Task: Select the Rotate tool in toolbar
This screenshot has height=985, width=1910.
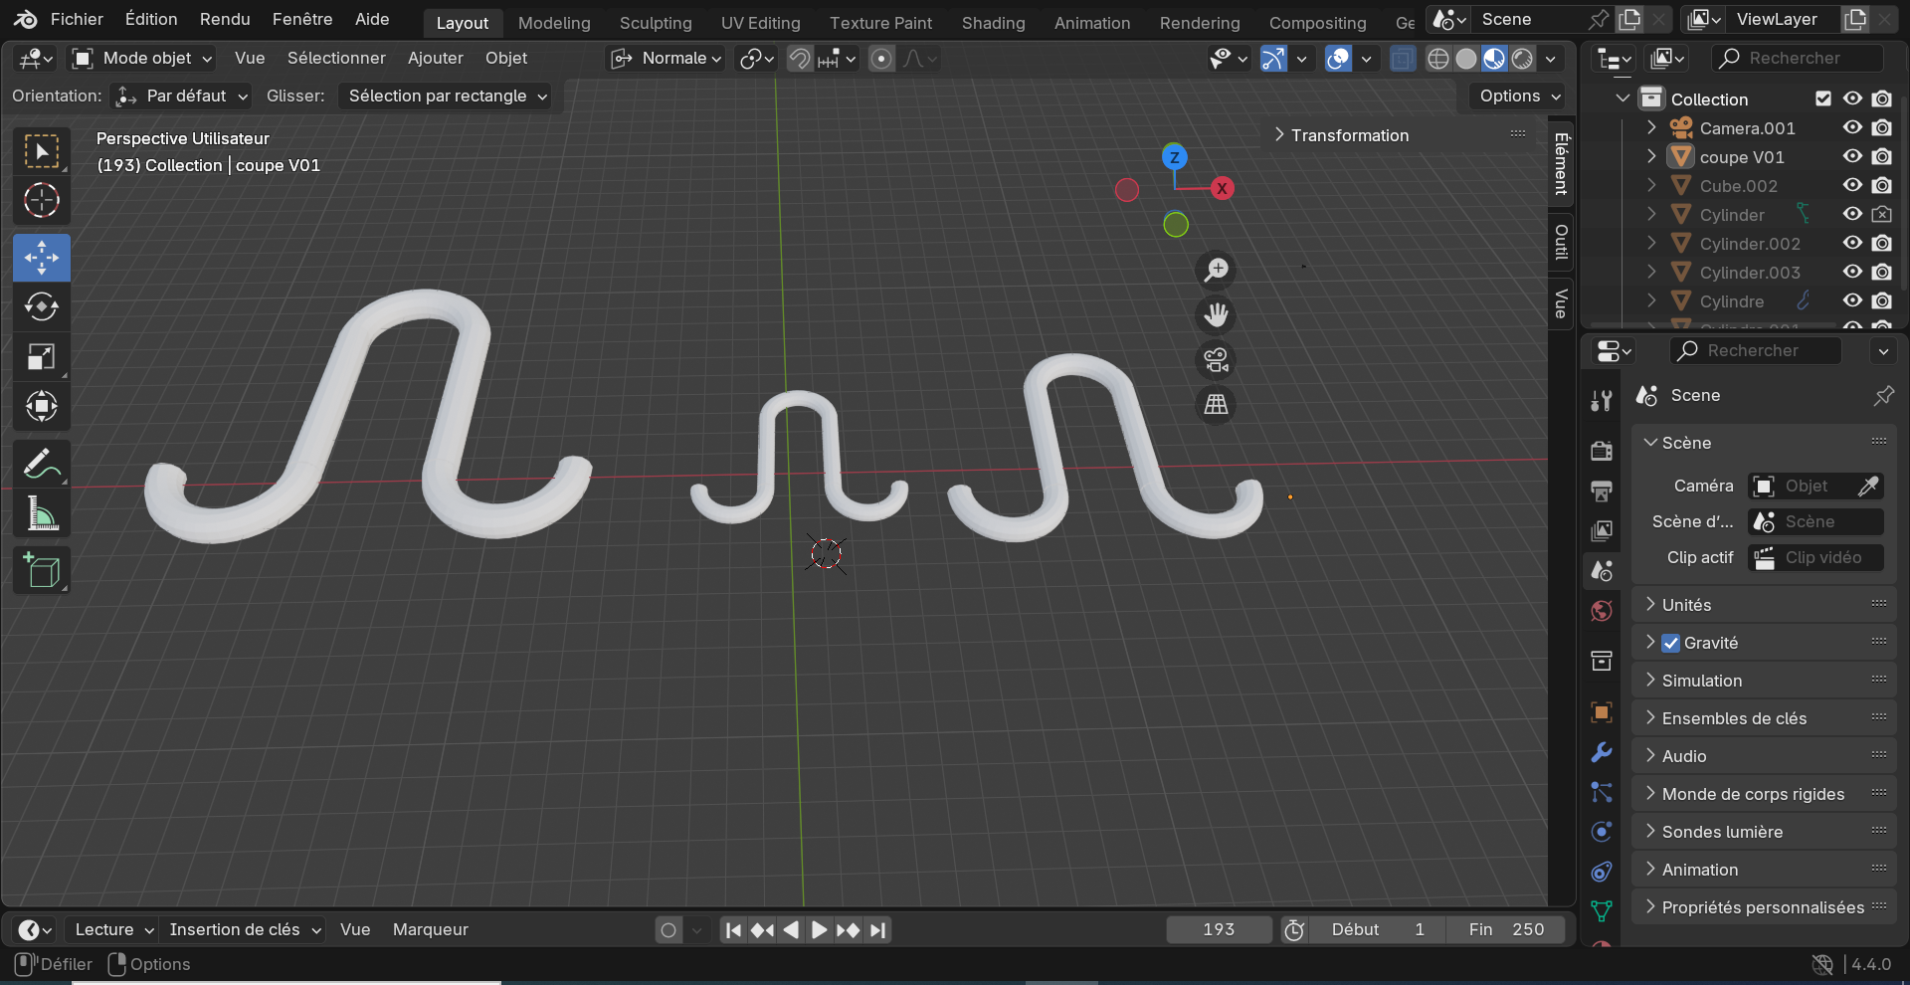Action: pos(42,307)
